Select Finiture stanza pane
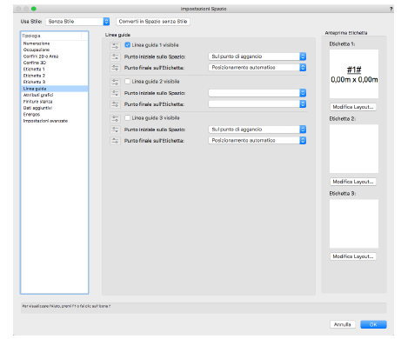The width and height of the screenshot is (401, 339). coord(54,102)
